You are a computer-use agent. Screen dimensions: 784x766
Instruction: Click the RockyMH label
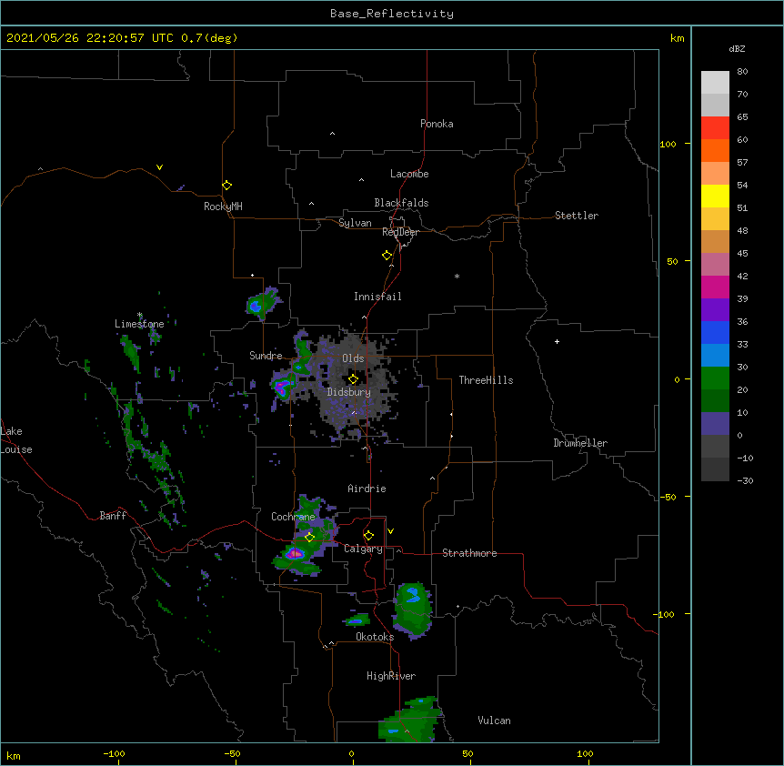(x=223, y=207)
